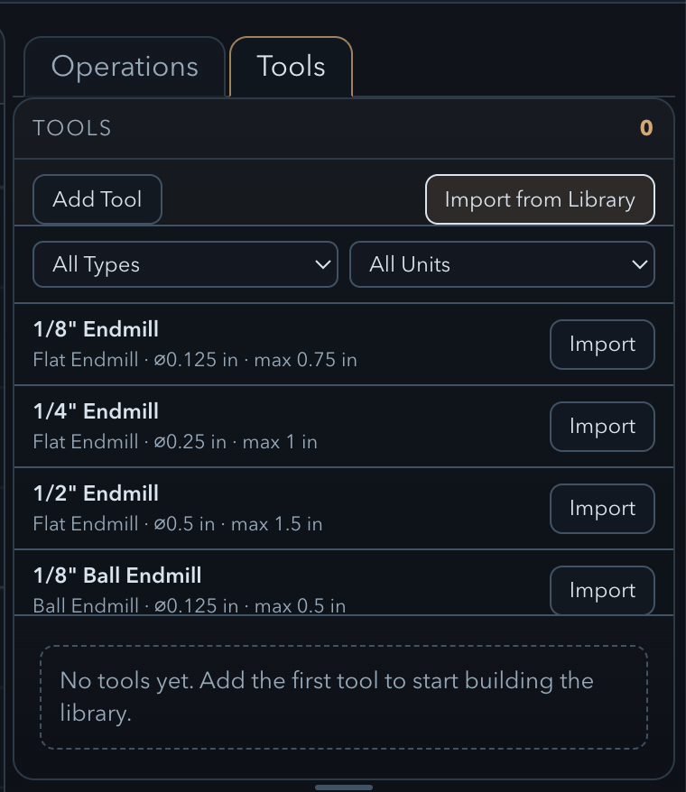686x792 pixels.
Task: Open the All Units filter dropdown
Action: coord(502,263)
